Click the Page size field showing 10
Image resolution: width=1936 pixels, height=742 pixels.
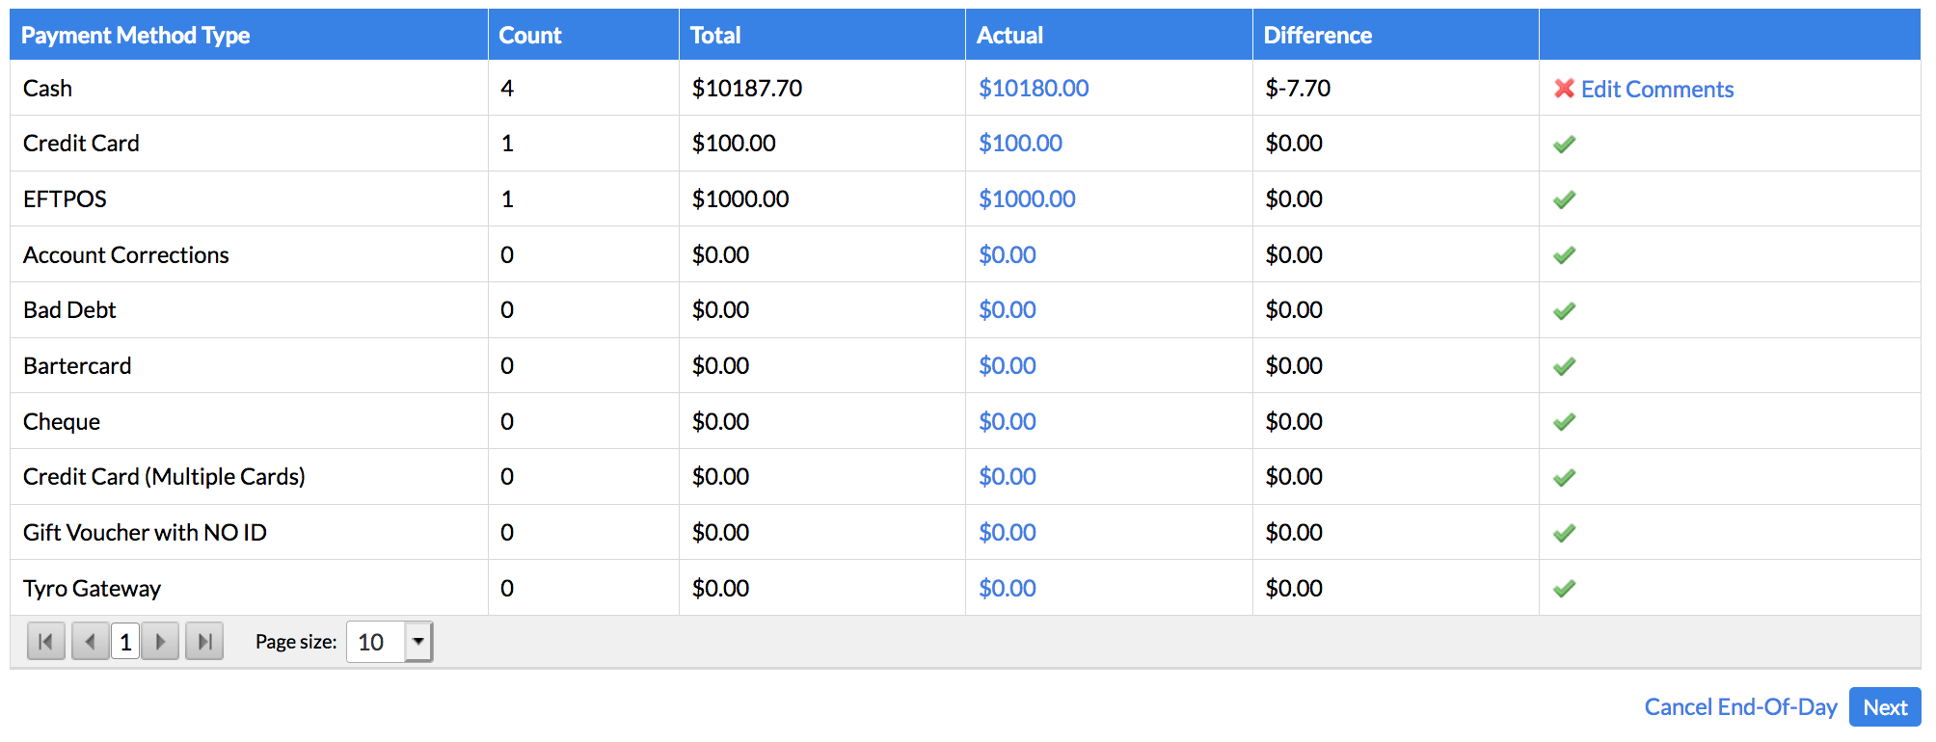pos(376,642)
